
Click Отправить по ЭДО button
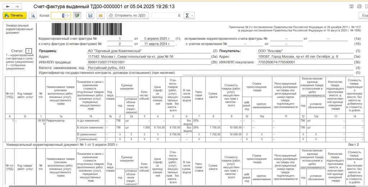[128, 16]
